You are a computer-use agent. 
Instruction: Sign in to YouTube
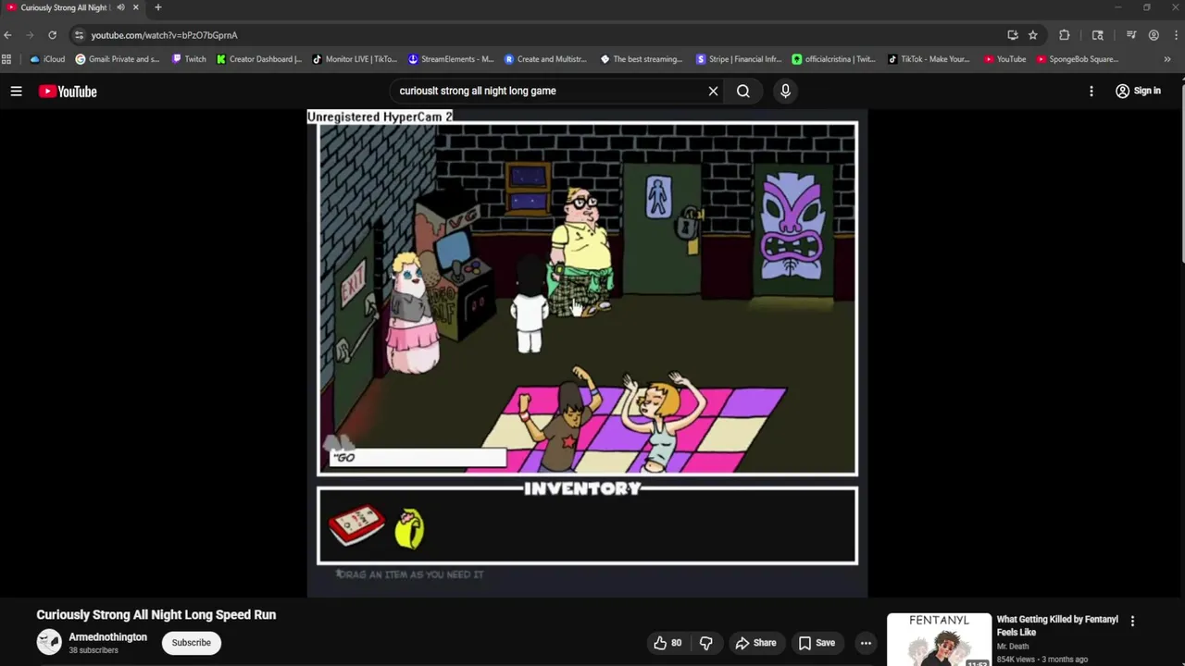point(1138,91)
